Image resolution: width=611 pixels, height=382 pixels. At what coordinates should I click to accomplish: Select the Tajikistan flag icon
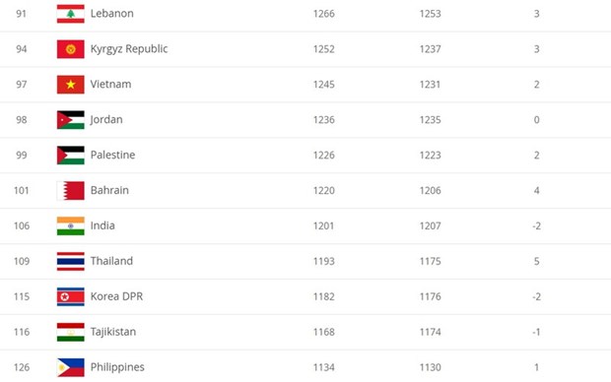pyautogui.click(x=71, y=332)
